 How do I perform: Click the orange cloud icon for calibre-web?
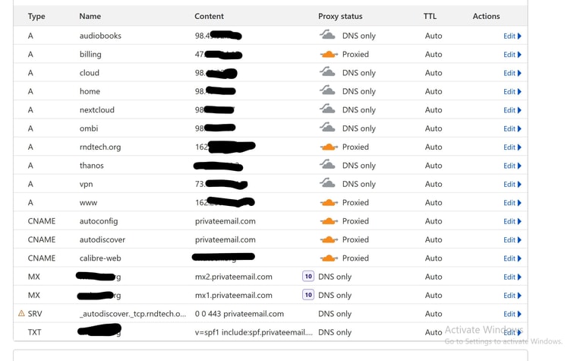[329, 258]
